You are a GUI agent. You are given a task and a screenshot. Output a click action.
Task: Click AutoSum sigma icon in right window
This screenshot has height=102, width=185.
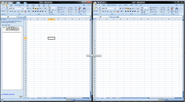pyautogui.click(x=168, y=8)
